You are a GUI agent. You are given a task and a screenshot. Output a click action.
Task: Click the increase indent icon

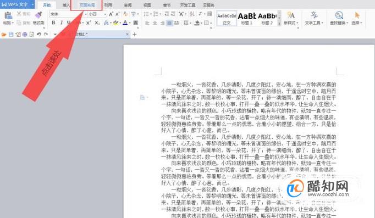click(x=173, y=14)
